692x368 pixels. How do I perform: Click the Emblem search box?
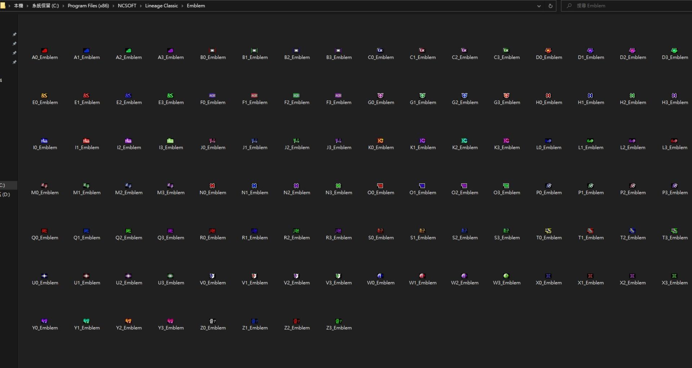(626, 6)
